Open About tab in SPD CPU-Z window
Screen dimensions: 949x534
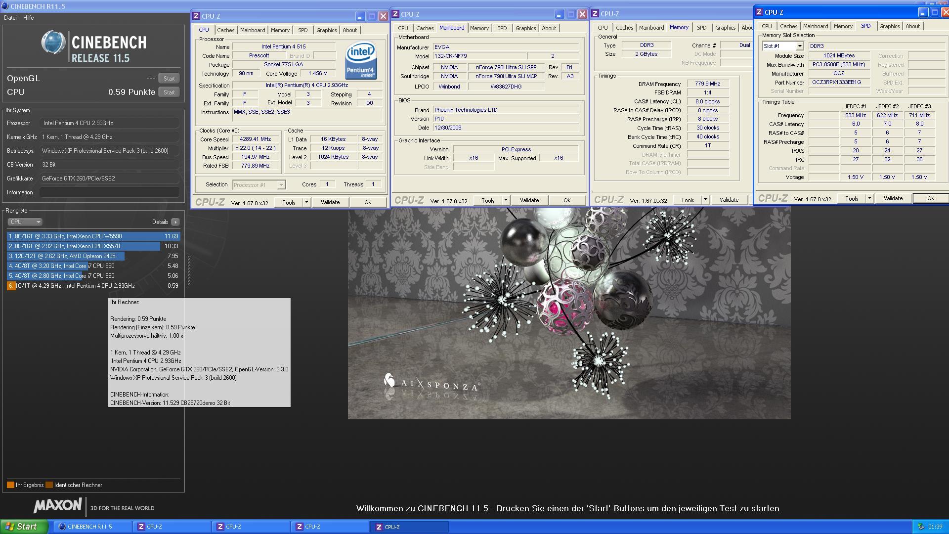913,26
